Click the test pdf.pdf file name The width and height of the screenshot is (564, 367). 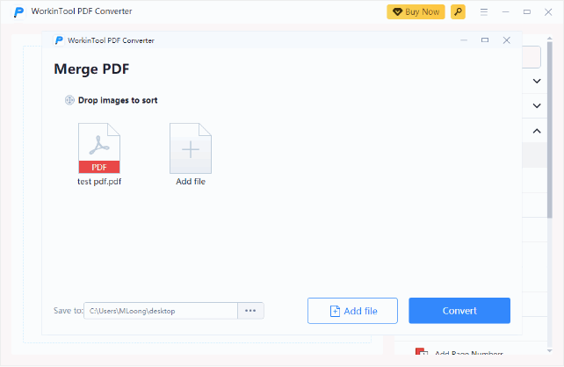99,182
